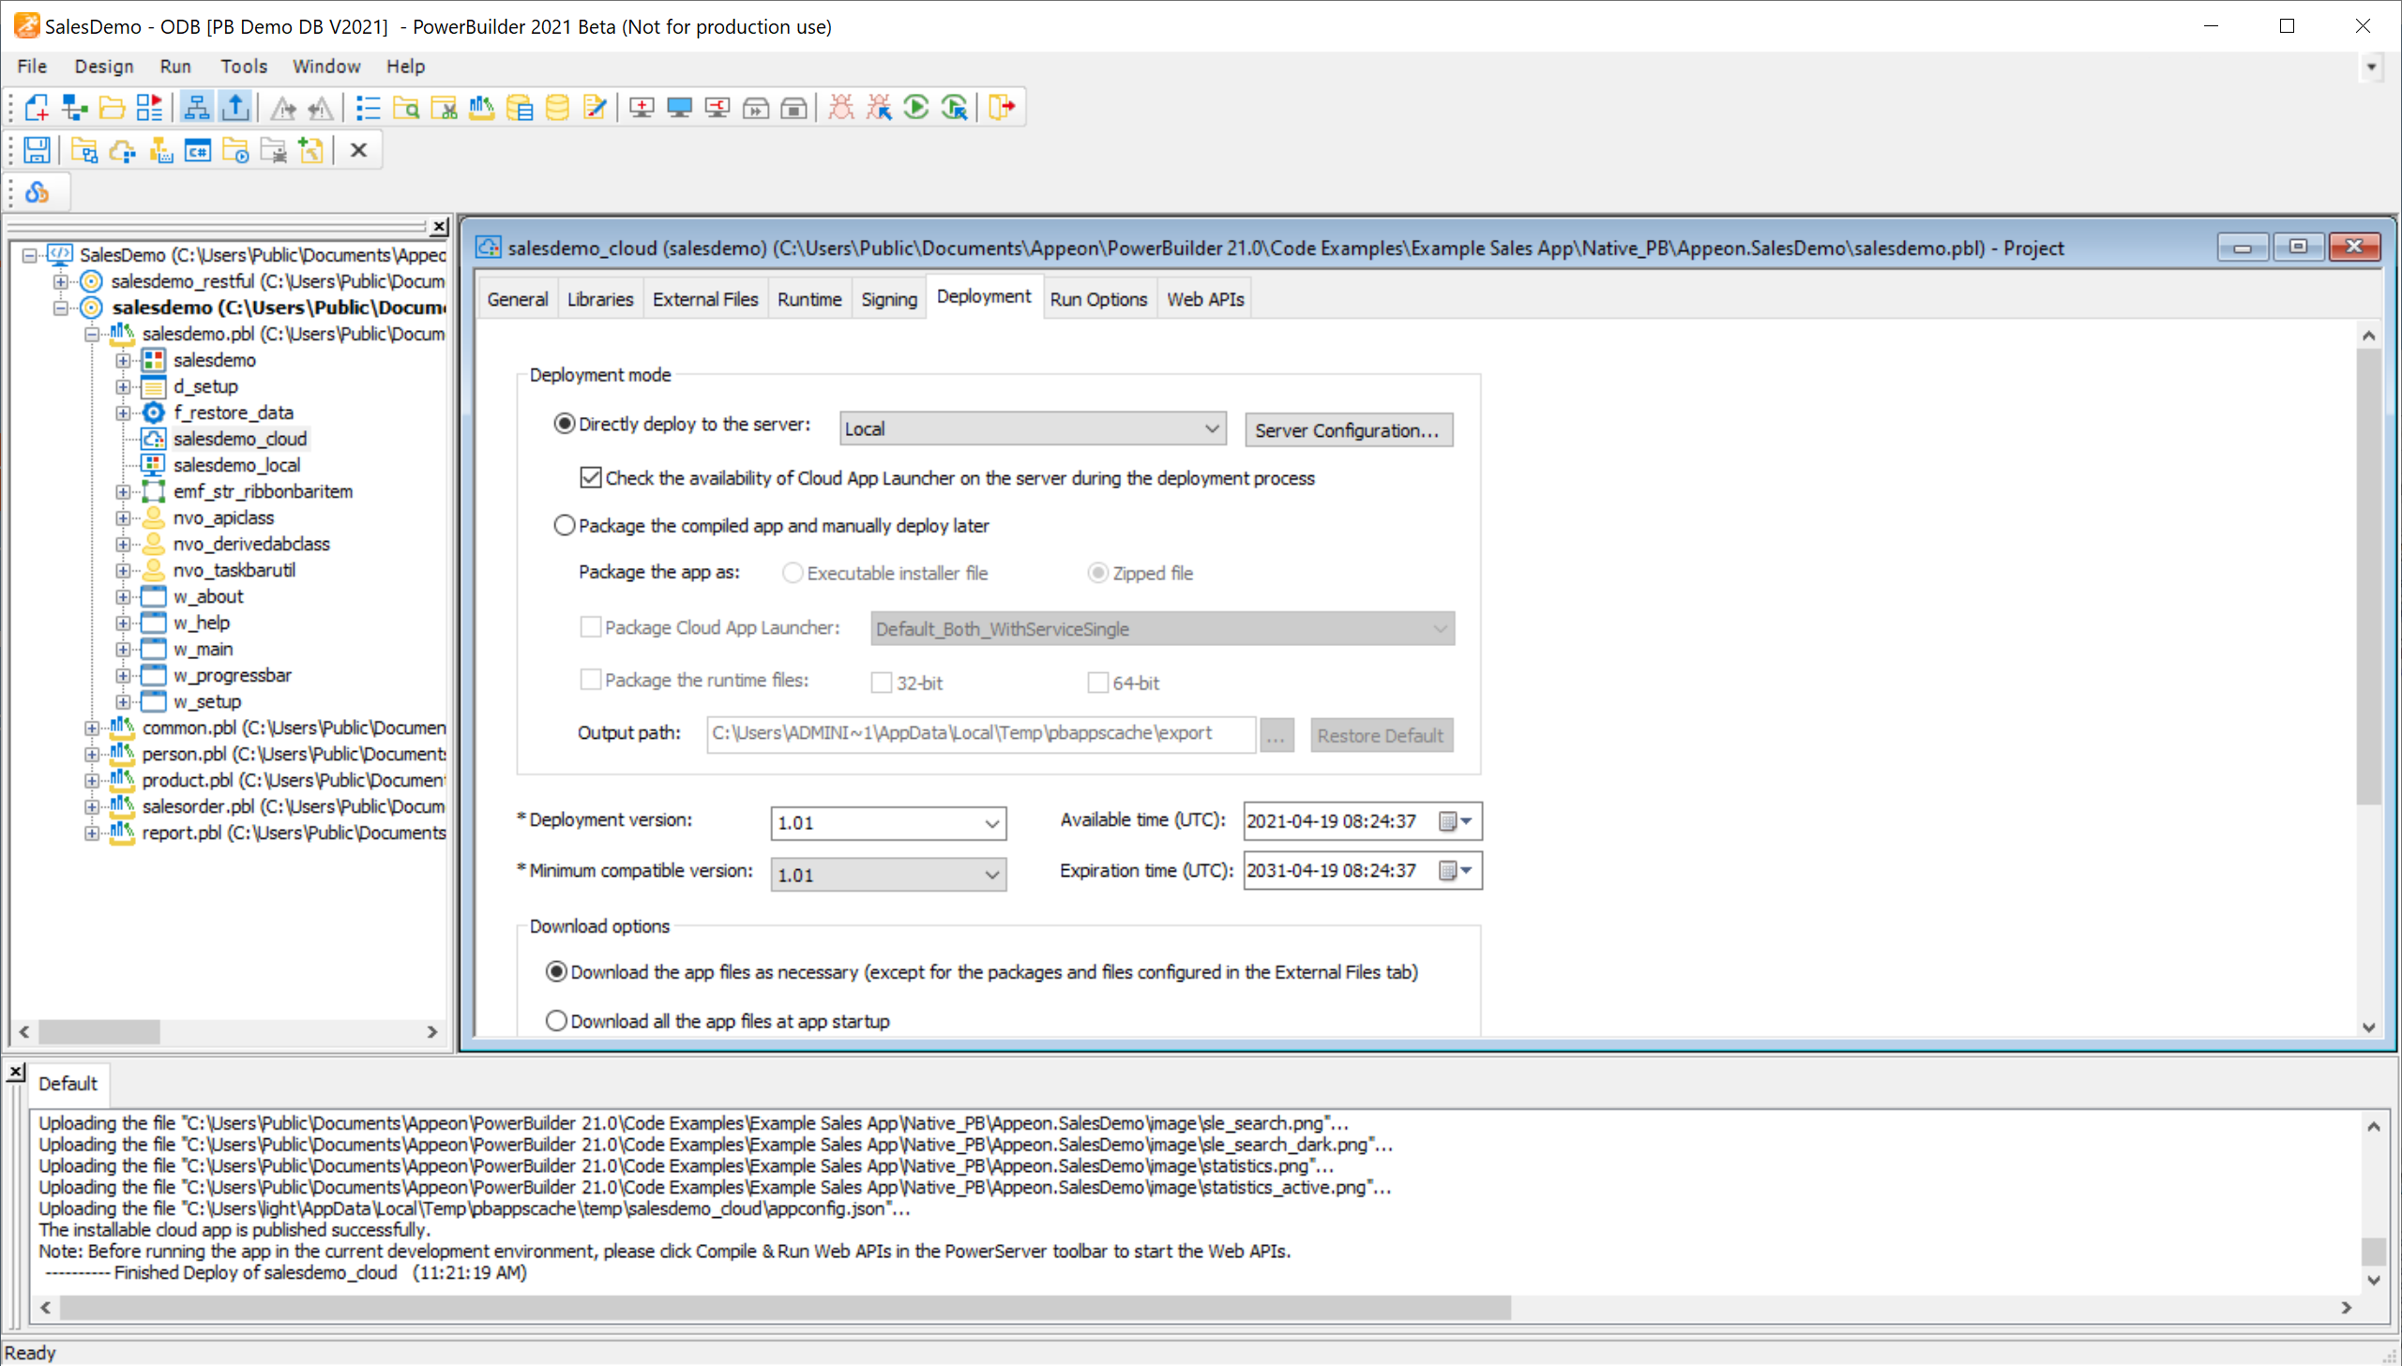Viewport: 2402px width, 1366px height.
Task: Open the server dropdown showing Local
Action: [1033, 428]
